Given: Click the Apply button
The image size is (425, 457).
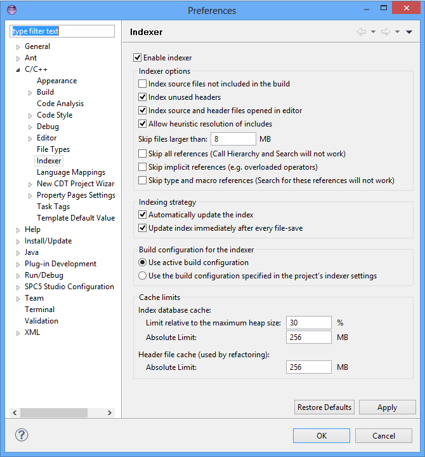Looking at the screenshot, I should click(x=387, y=407).
